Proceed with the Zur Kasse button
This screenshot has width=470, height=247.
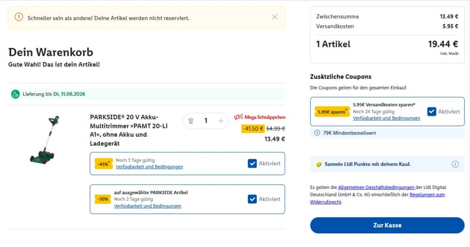tap(387, 225)
